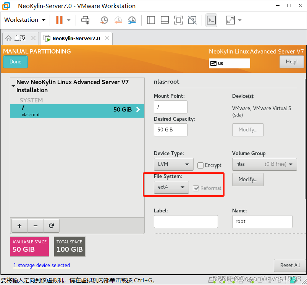
Task: Click the AVAILABLE SPACE 50 GiB box
Action: pyautogui.click(x=29, y=247)
